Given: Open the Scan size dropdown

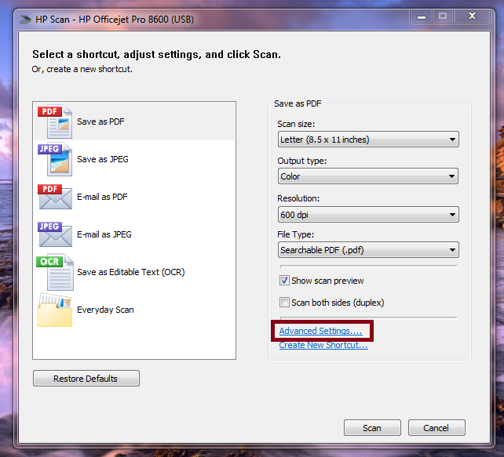Looking at the screenshot, I should tap(368, 140).
